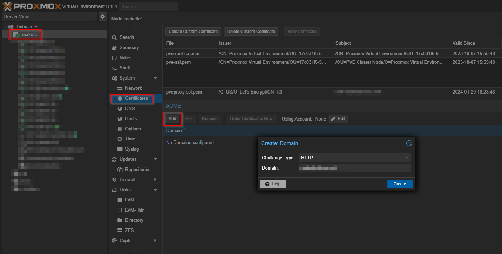Click the Create button in the dialog
Image resolution: width=502 pixels, height=254 pixels.
tap(400, 184)
